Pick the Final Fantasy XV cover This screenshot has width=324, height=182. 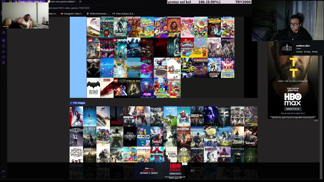90,136
